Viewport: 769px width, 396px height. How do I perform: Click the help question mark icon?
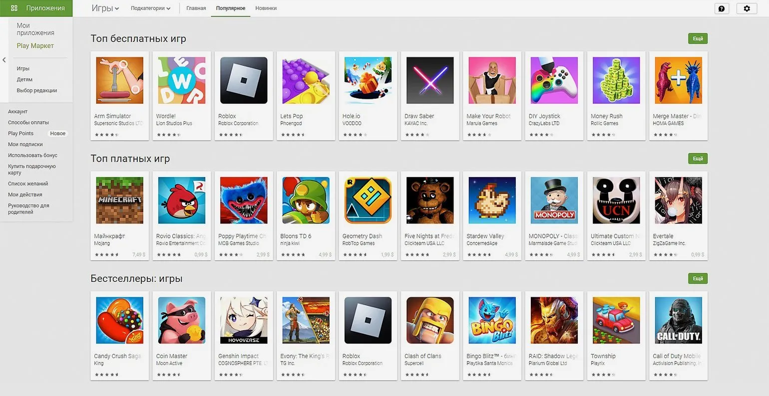click(722, 8)
